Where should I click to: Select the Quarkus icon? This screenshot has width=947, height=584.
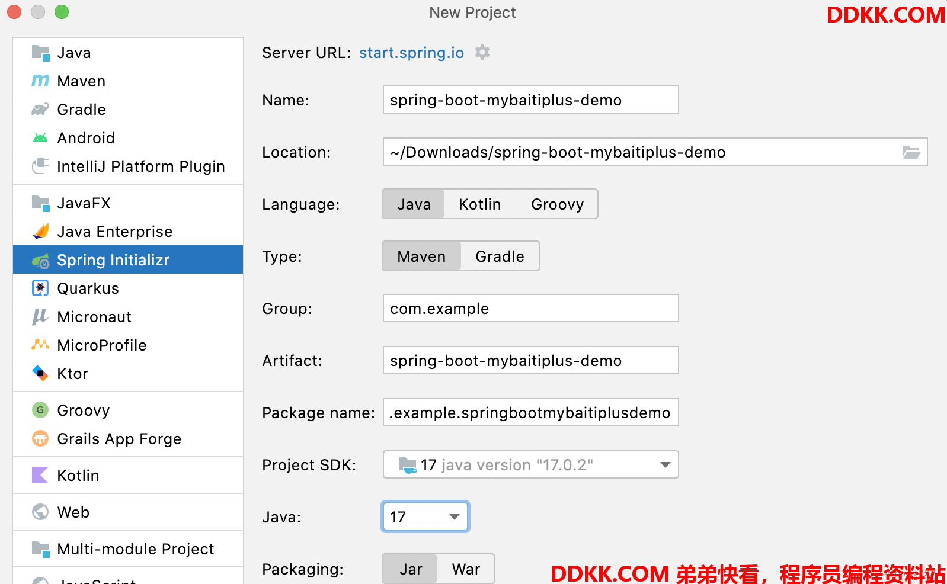[40, 288]
